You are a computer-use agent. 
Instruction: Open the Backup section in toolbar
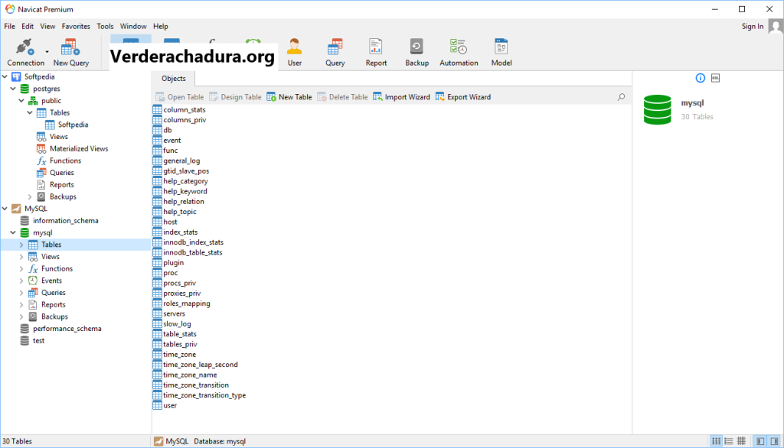(417, 52)
